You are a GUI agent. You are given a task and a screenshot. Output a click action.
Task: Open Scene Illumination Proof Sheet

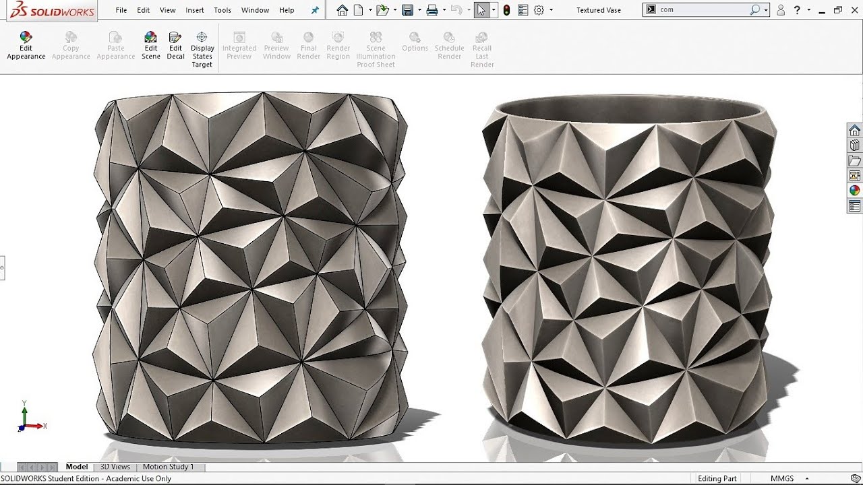tap(376, 50)
